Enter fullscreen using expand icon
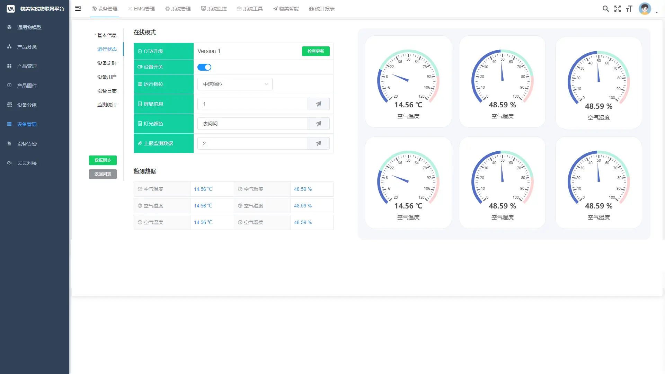The image size is (665, 374). point(618,9)
